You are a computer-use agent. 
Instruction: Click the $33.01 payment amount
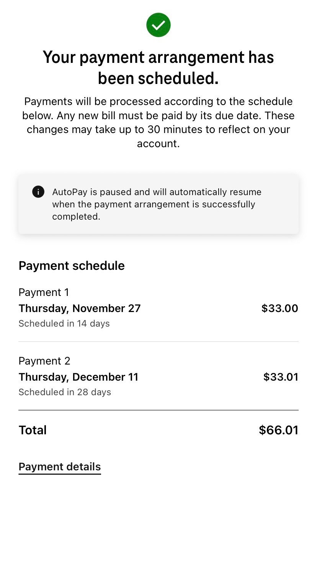(x=281, y=377)
